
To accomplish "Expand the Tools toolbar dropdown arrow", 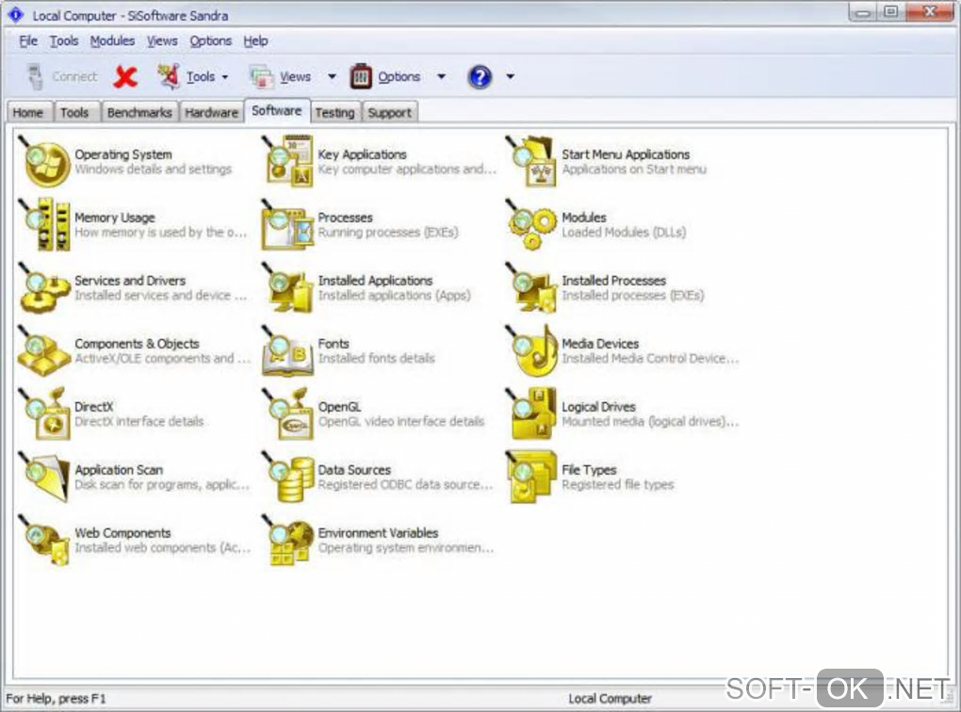I will 225,77.
